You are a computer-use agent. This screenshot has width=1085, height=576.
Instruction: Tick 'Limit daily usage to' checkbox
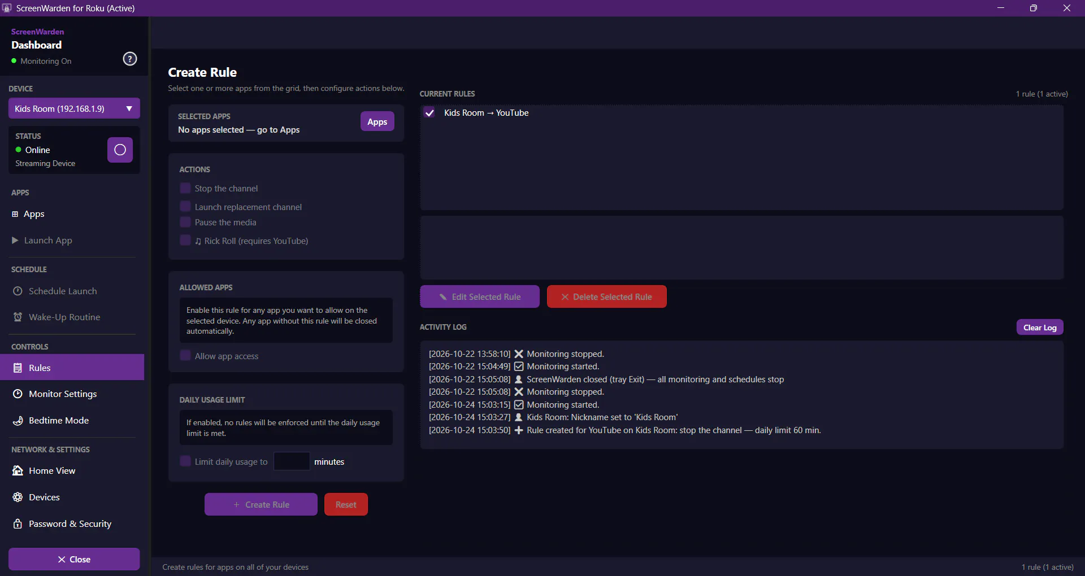click(185, 461)
